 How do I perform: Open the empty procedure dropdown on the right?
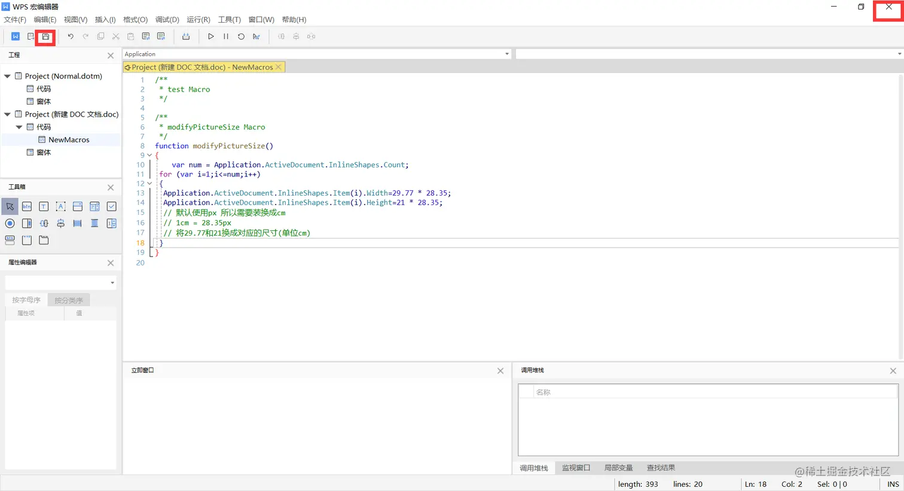(899, 54)
